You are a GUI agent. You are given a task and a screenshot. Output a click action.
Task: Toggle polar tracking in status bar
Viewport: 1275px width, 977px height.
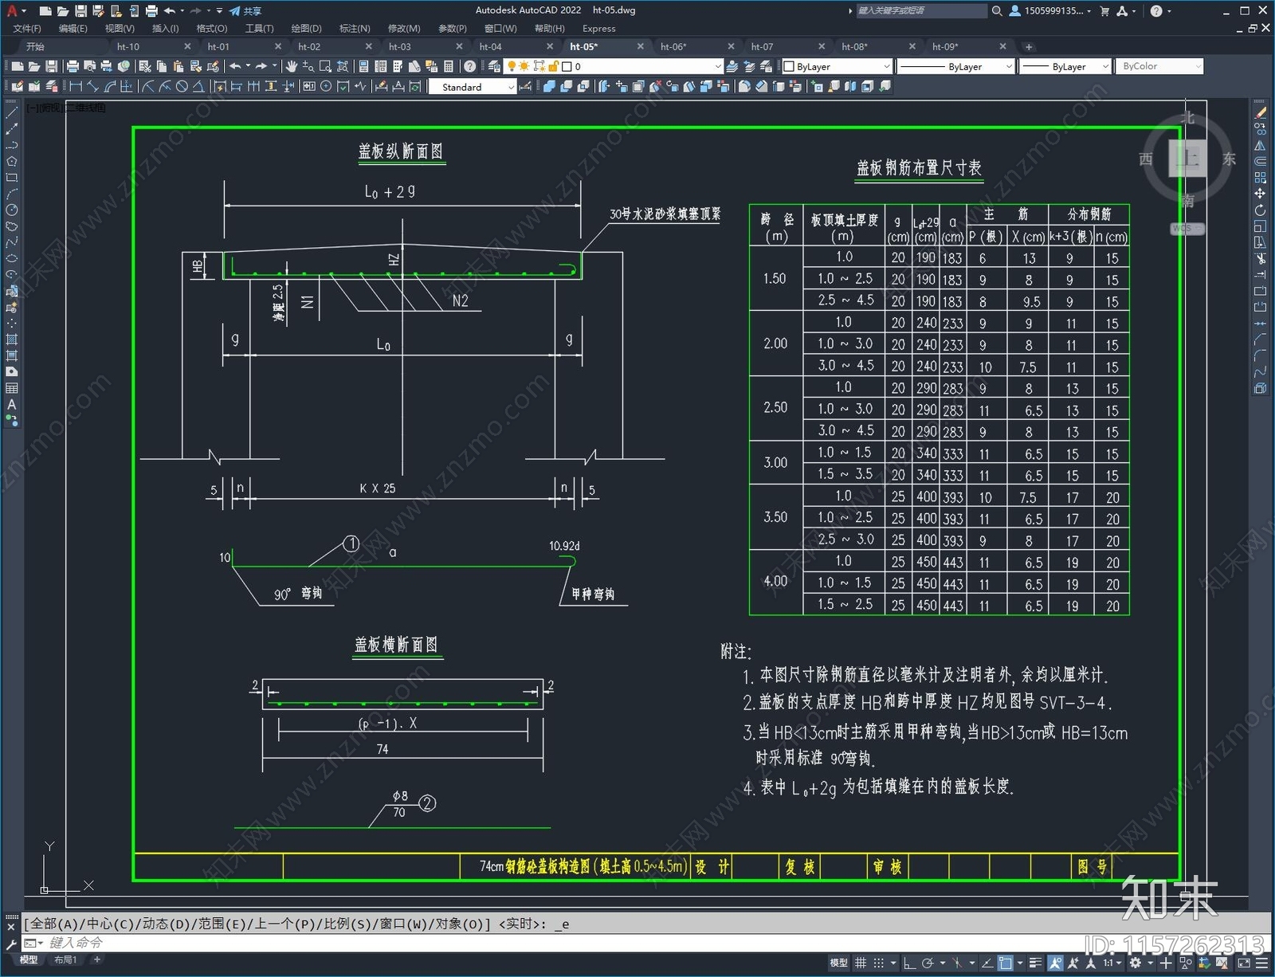pos(928,963)
